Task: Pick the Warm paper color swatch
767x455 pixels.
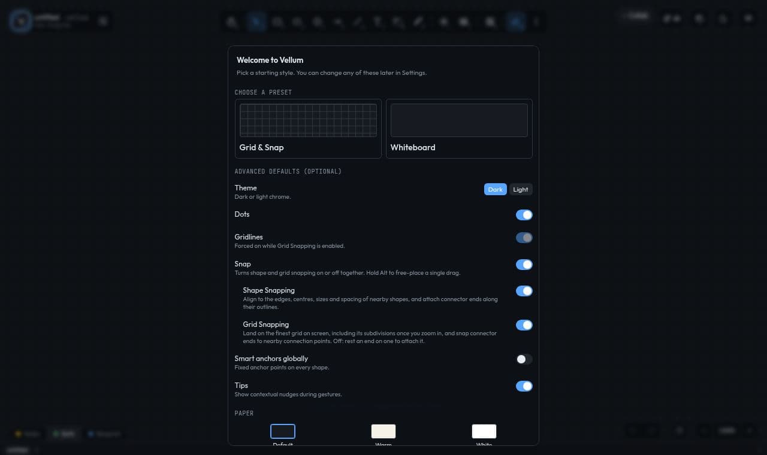Action: [383, 431]
